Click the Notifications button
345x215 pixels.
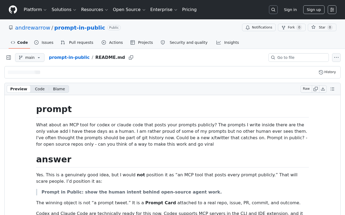pyautogui.click(x=259, y=27)
